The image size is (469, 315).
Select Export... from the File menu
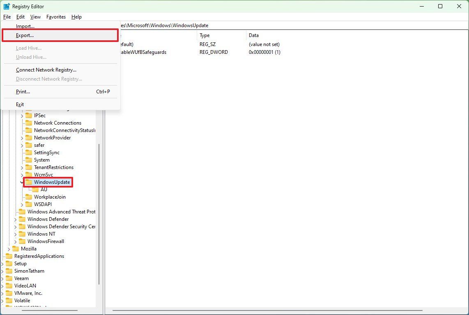point(25,35)
